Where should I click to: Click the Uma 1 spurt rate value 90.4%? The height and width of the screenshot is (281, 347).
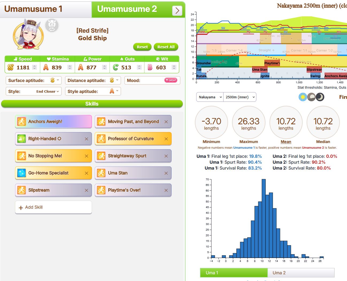point(255,162)
